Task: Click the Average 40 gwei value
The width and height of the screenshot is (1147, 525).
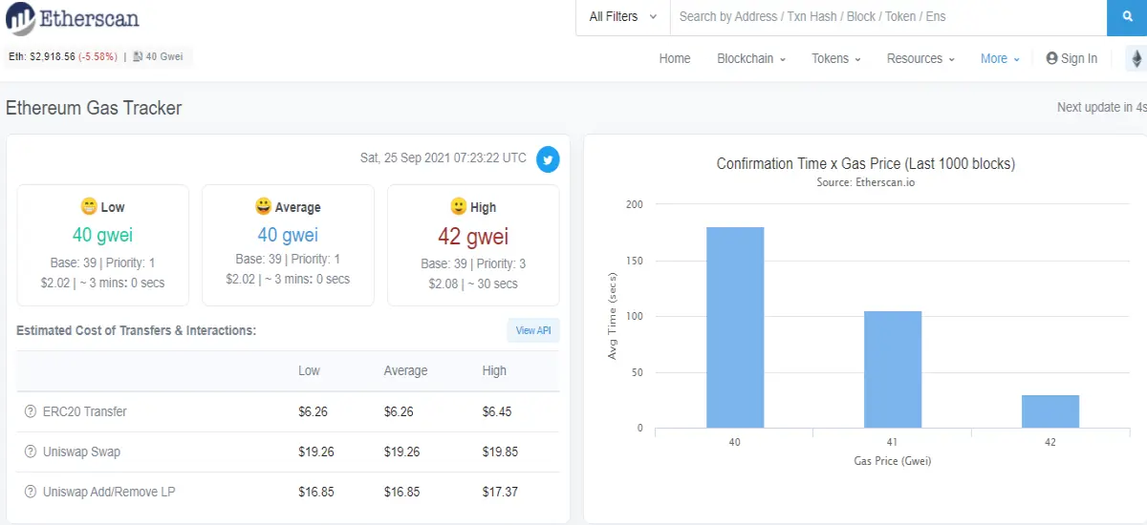Action: [x=288, y=235]
